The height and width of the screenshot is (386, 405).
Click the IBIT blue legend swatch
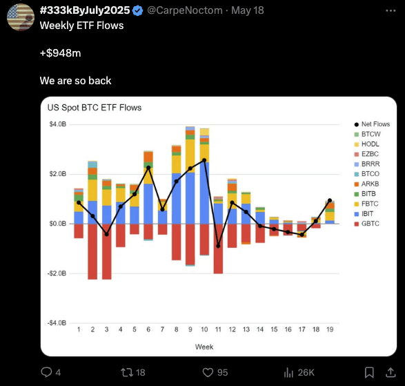point(357,214)
